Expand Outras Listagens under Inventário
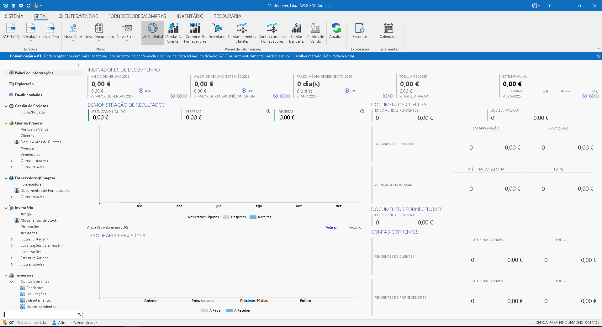602x327 pixels. (12, 239)
